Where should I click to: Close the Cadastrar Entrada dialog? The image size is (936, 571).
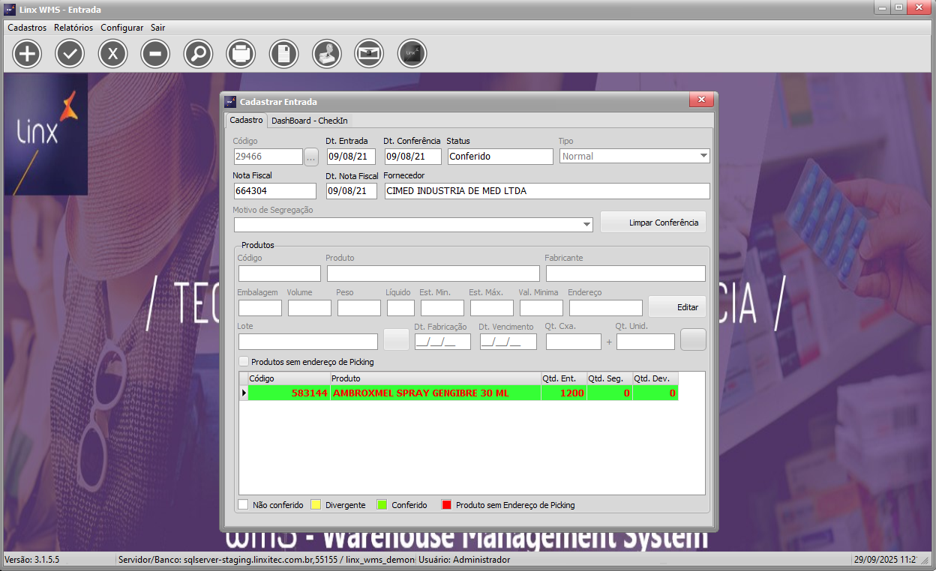click(701, 100)
